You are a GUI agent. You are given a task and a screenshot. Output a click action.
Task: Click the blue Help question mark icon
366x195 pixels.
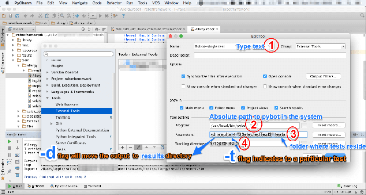[123, 16]
